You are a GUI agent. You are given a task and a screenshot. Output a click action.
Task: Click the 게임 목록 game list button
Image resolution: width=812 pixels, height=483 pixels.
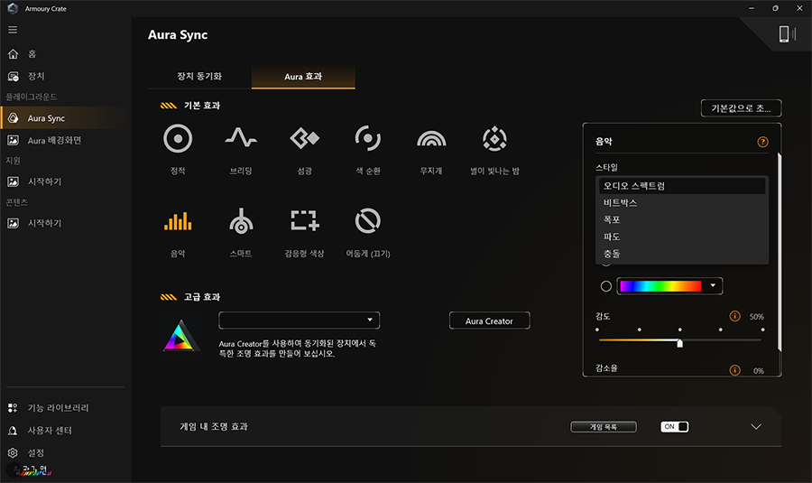[x=604, y=427]
